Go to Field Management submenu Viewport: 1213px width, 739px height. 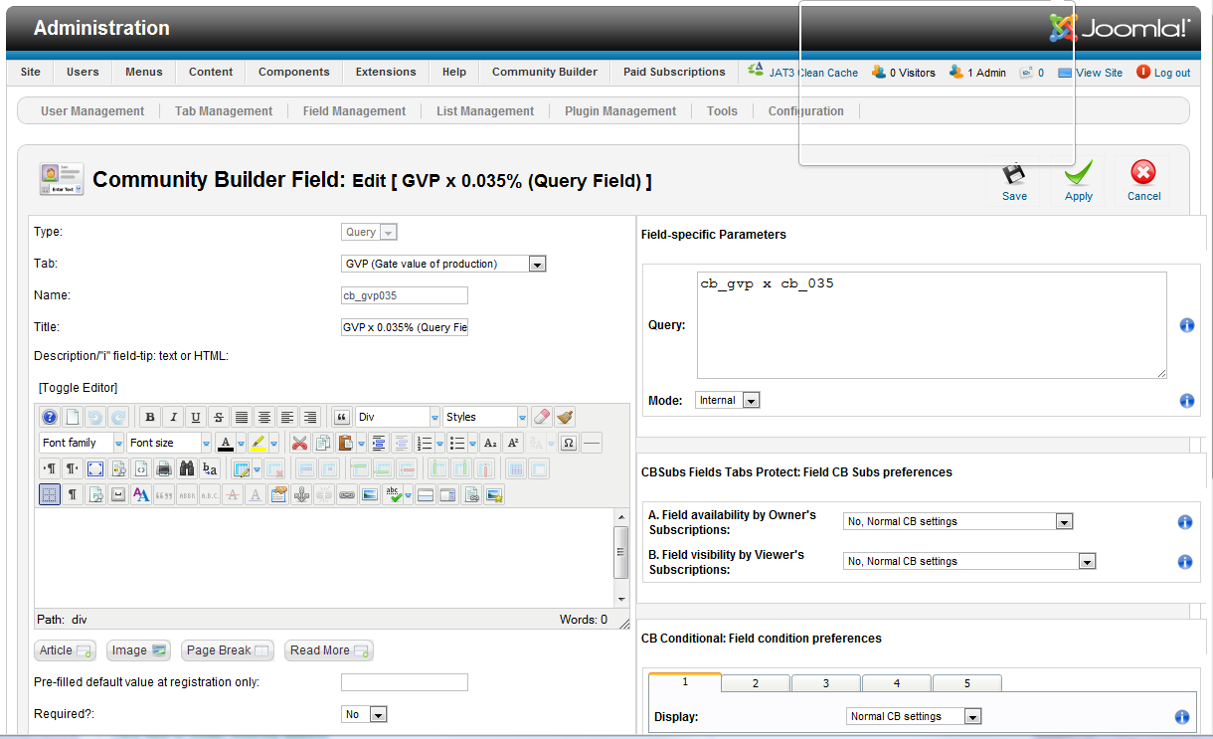(354, 111)
